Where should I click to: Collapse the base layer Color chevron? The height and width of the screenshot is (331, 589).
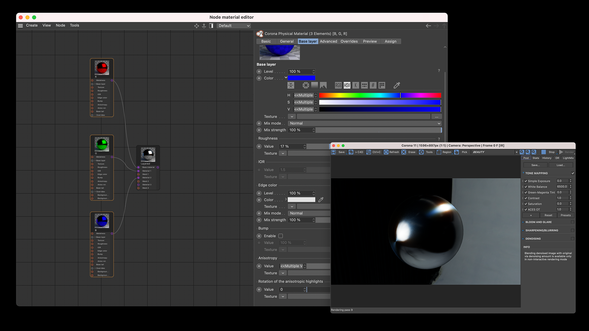[x=286, y=78]
